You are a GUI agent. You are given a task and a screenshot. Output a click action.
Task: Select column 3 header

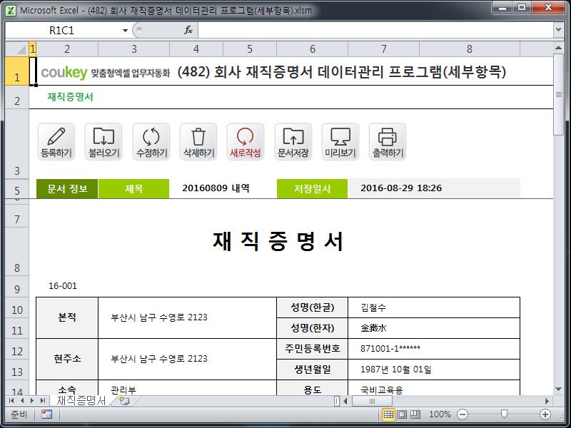(134, 49)
